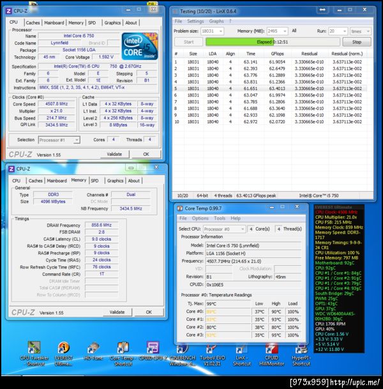Open CPUID HWMonitor desktop icon
Image resolution: width=383 pixels, height=389 pixels.
tap(271, 355)
